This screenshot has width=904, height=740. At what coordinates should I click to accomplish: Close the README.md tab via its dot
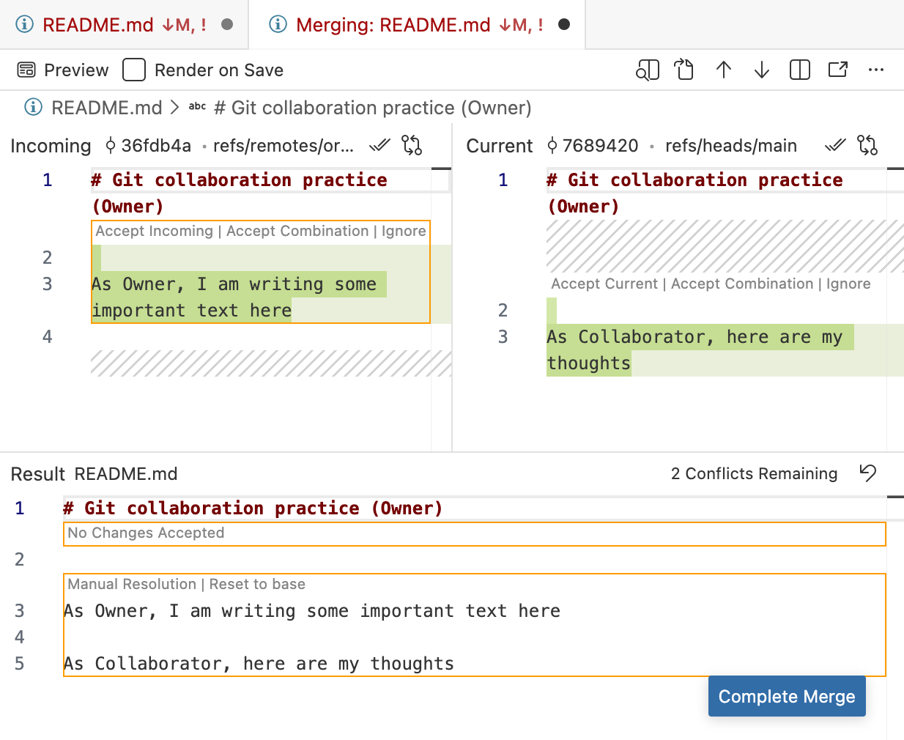pos(227,25)
